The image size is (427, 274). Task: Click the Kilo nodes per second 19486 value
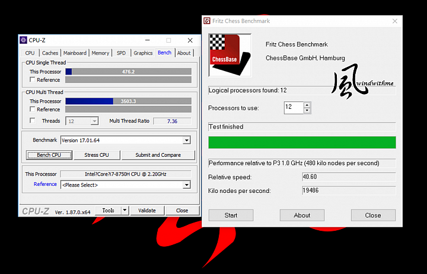coord(349,191)
